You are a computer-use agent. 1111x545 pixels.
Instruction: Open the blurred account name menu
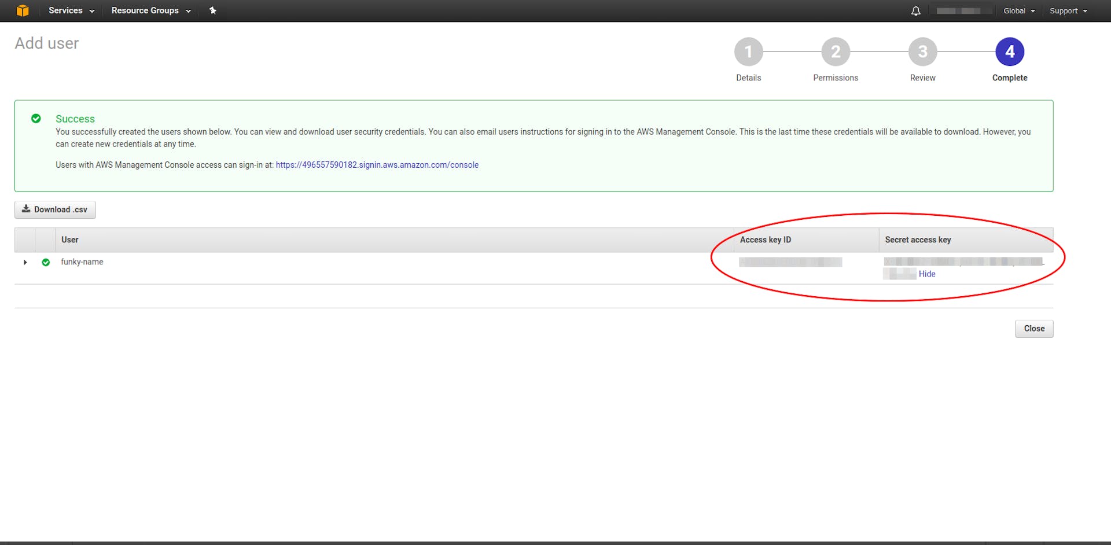959,11
